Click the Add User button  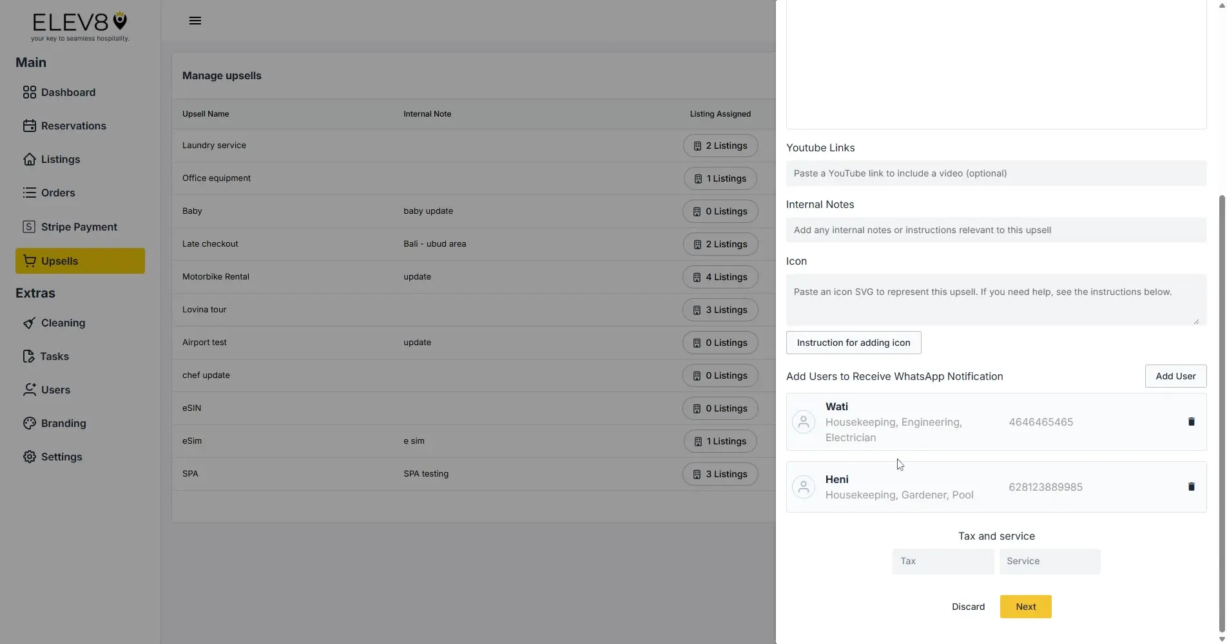click(1175, 375)
